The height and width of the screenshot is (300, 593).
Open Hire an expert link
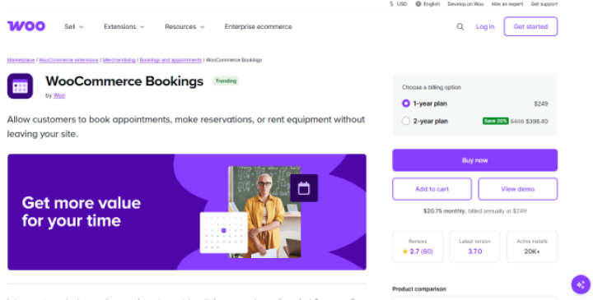pyautogui.click(x=507, y=4)
